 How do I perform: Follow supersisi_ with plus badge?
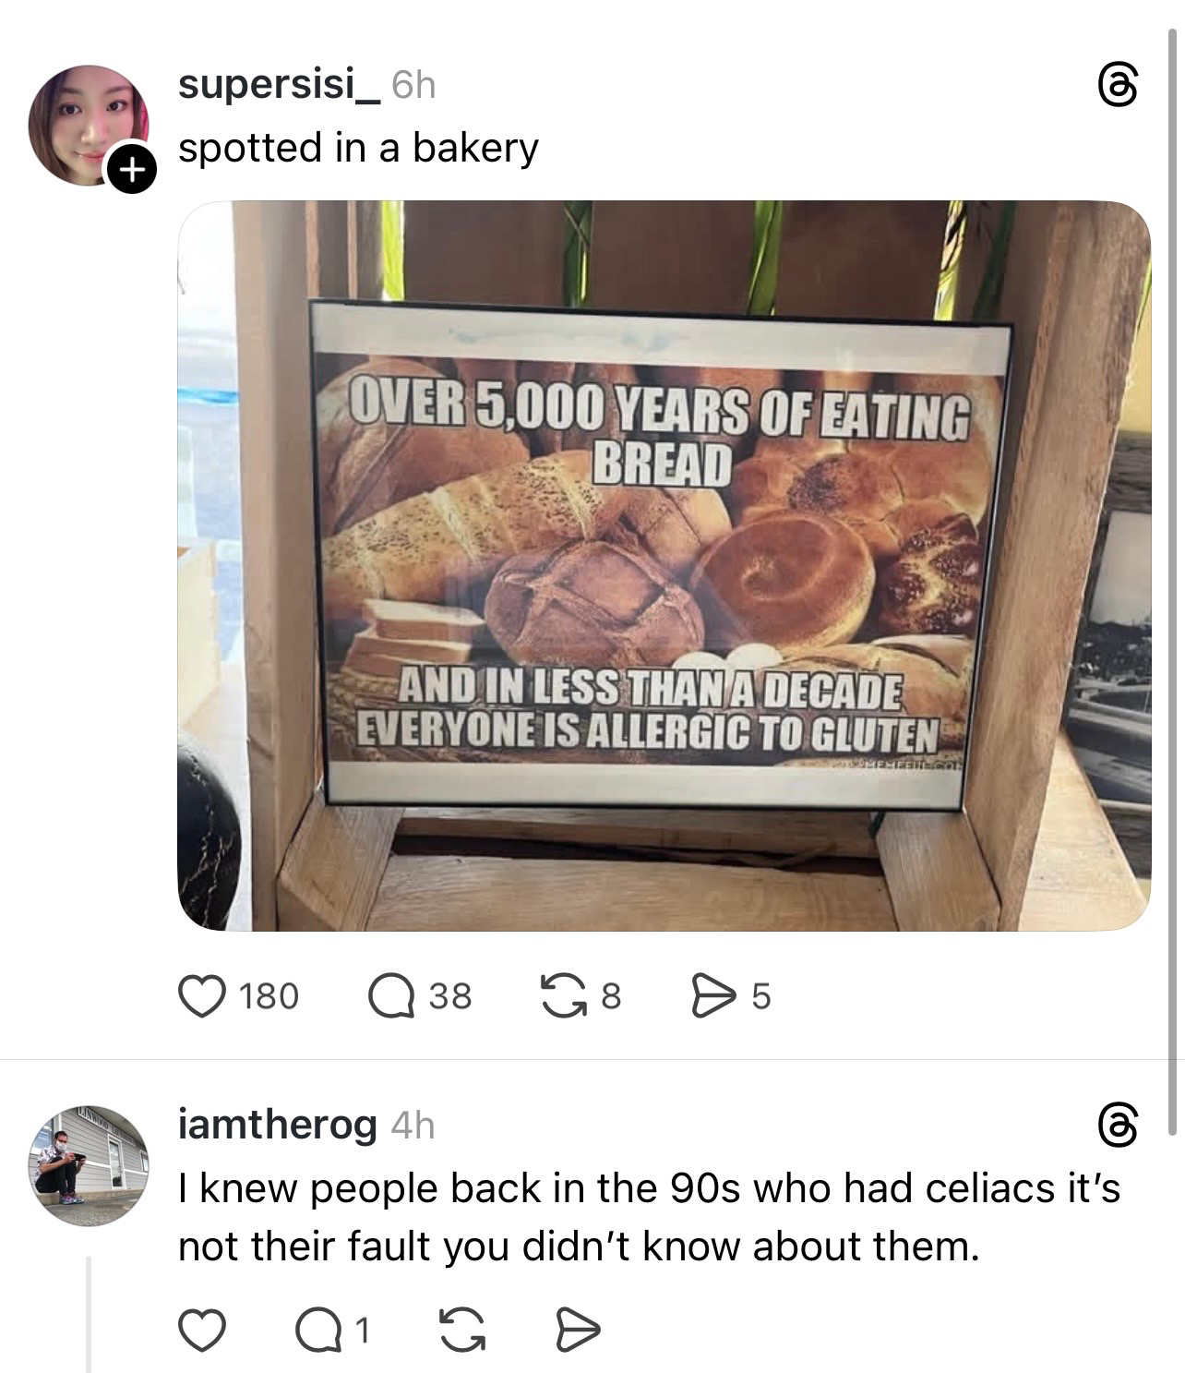point(130,169)
